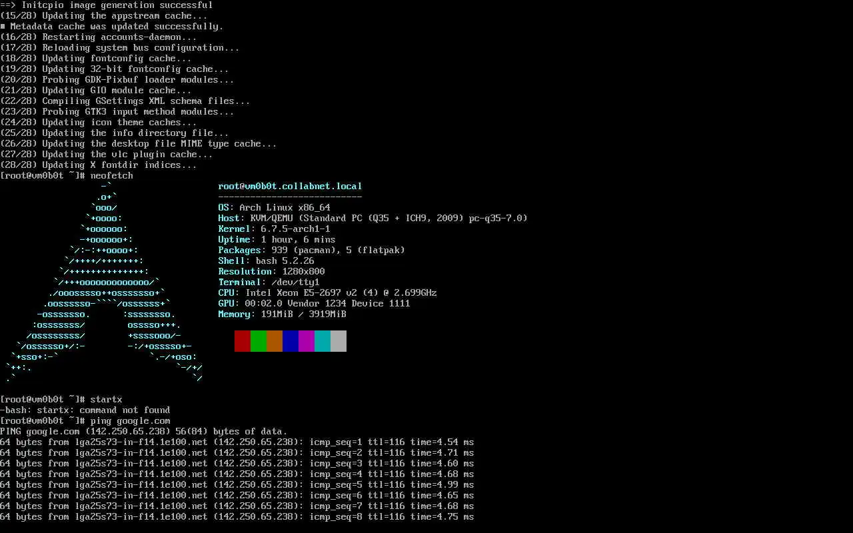Click '(21/28) Updating GIO module cache...' line

(96, 91)
